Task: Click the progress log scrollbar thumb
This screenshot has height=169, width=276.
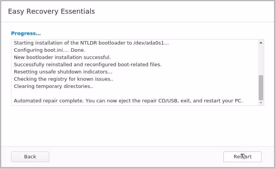Action: (261, 87)
